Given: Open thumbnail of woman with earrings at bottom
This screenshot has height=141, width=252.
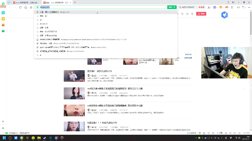Looking at the screenshot, I should [74, 127].
